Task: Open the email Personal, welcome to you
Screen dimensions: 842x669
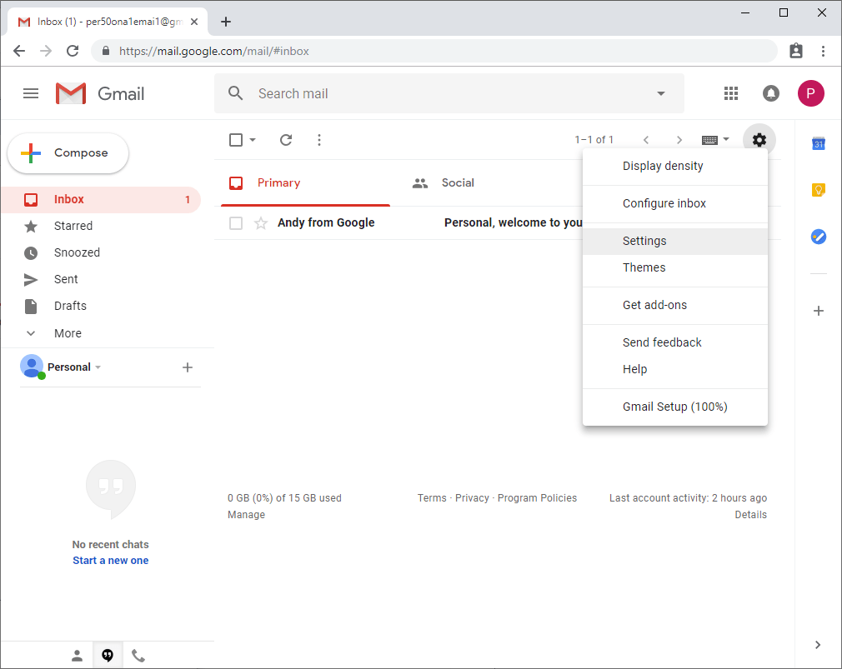Action: click(x=513, y=223)
